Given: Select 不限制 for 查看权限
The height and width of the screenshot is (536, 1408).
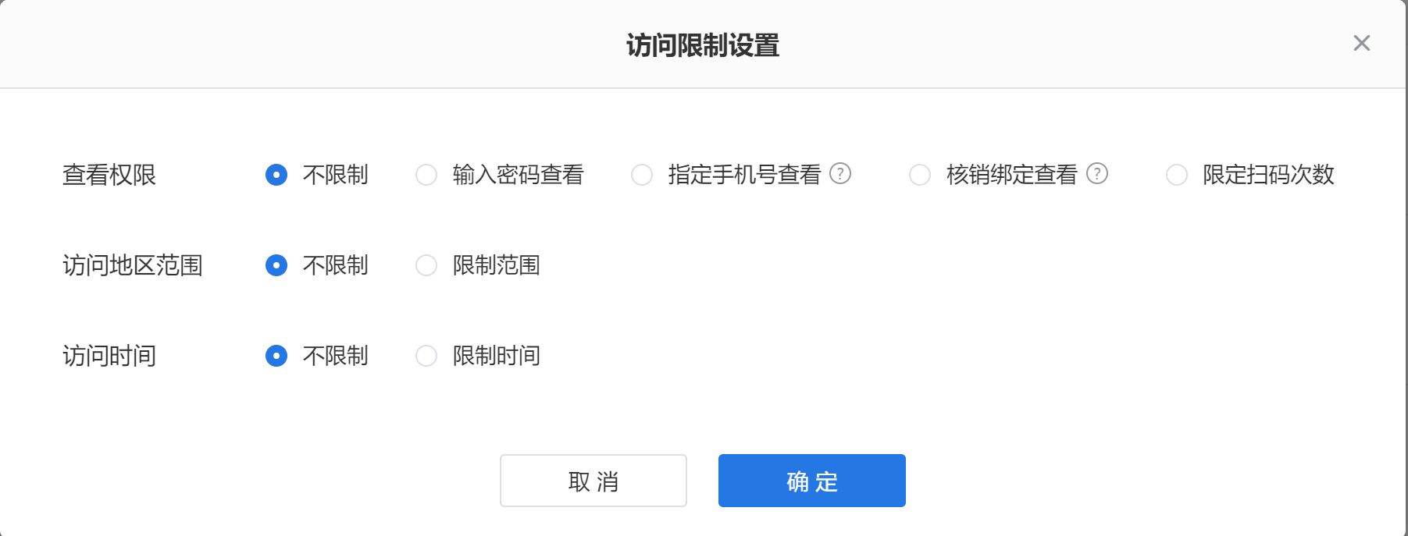Looking at the screenshot, I should pyautogui.click(x=276, y=175).
